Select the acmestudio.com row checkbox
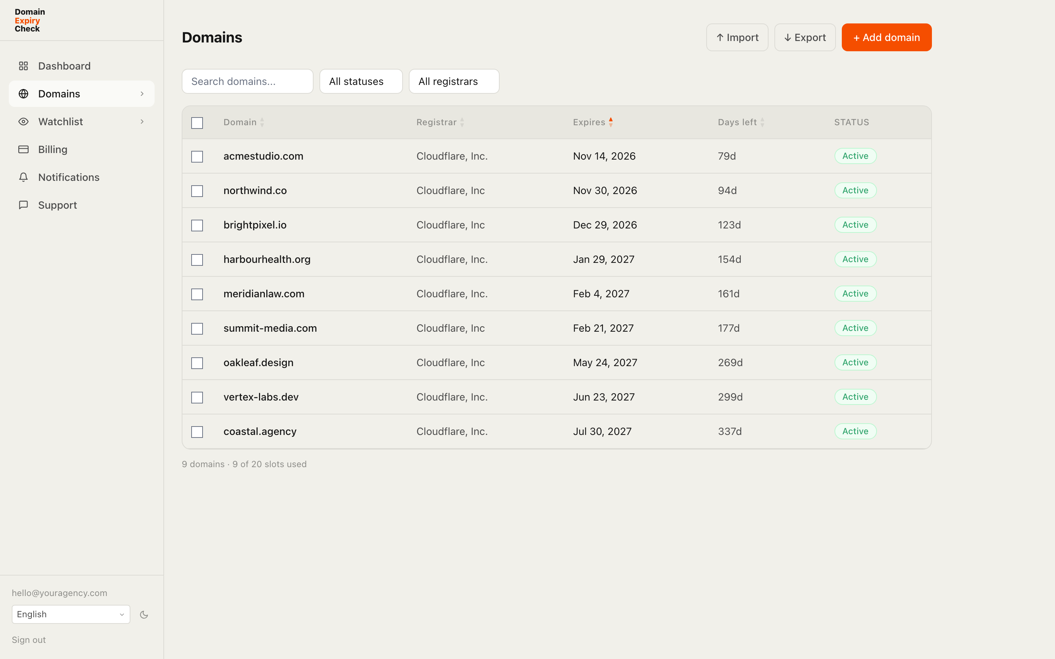The image size is (1055, 659). pyautogui.click(x=197, y=156)
